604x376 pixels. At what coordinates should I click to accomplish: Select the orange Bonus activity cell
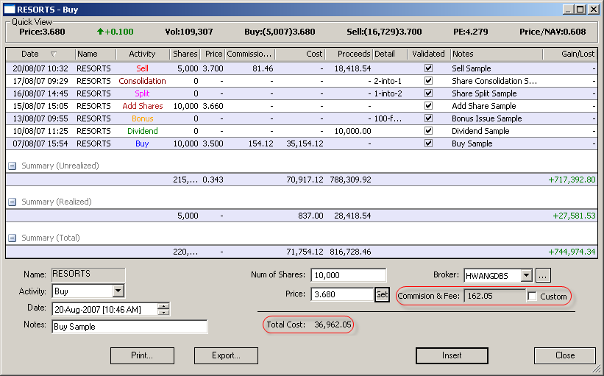click(143, 118)
